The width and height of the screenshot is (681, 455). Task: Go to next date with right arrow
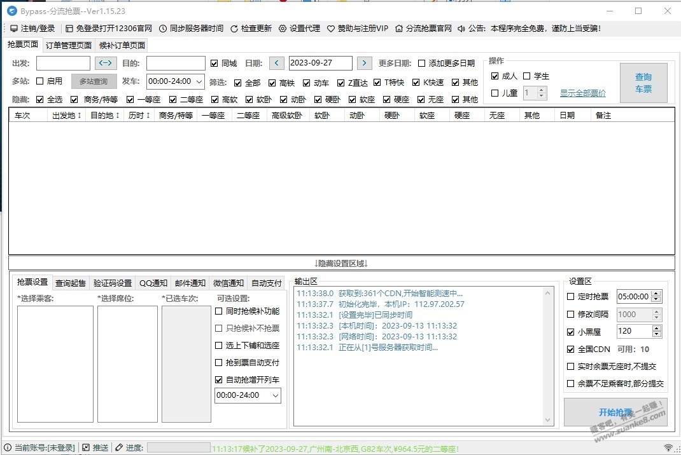(x=365, y=63)
